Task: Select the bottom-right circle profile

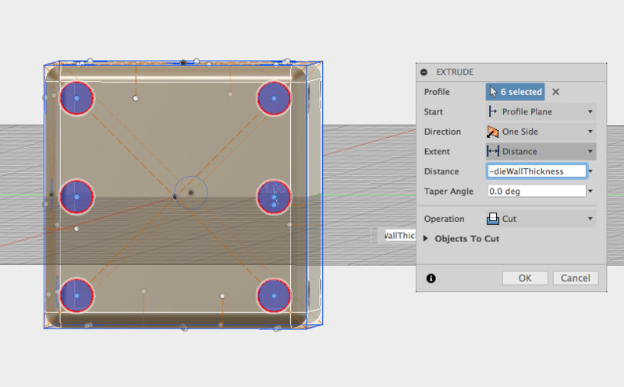Action: [x=274, y=296]
